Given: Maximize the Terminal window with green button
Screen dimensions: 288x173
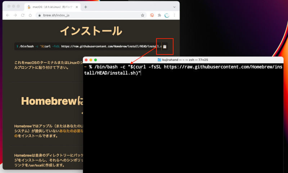Looking at the screenshot, I should pos(95,60).
